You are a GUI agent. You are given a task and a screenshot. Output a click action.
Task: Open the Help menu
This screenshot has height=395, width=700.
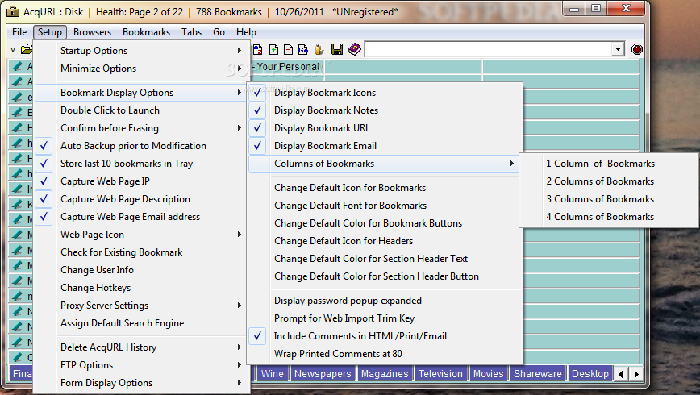tap(246, 32)
